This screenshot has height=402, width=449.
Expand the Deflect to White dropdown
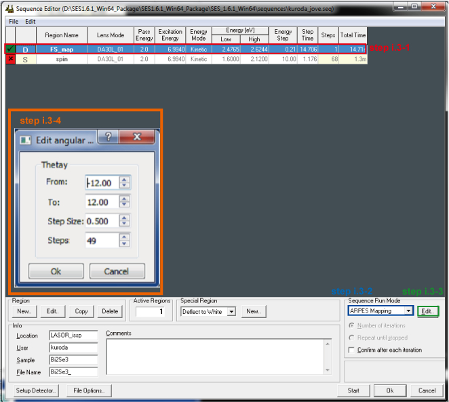click(x=231, y=312)
